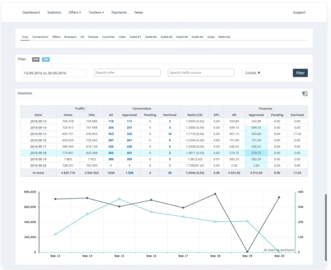This screenshot has height=270, width=331.
Task: Click the 117 approved conversions link for 2016-09-13
Action: click(129, 121)
